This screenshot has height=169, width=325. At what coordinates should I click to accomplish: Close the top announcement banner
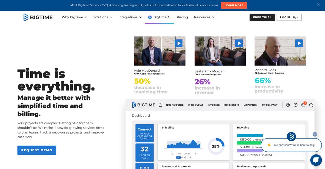(319, 5)
